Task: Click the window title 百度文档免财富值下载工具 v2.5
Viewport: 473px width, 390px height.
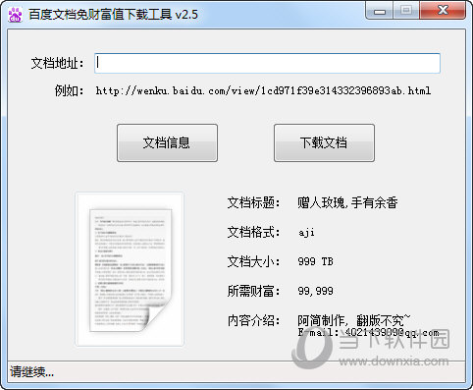Action: [113, 15]
